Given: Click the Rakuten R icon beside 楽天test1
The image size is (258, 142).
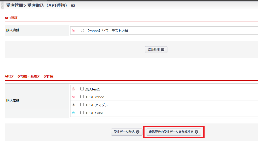Looking at the screenshot, I should tap(74, 89).
